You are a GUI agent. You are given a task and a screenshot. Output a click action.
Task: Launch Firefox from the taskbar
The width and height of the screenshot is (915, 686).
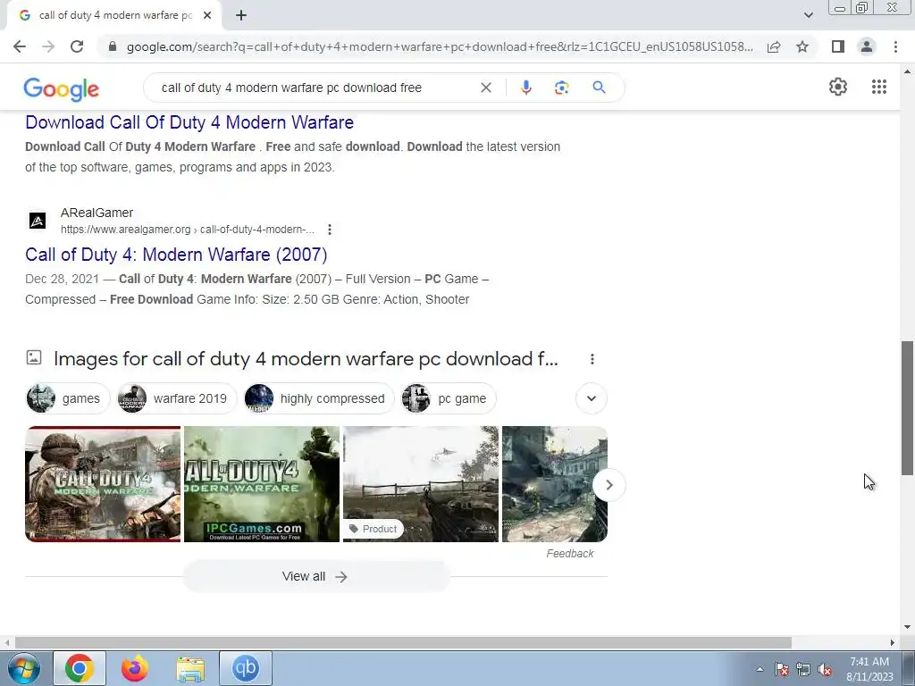click(x=134, y=668)
